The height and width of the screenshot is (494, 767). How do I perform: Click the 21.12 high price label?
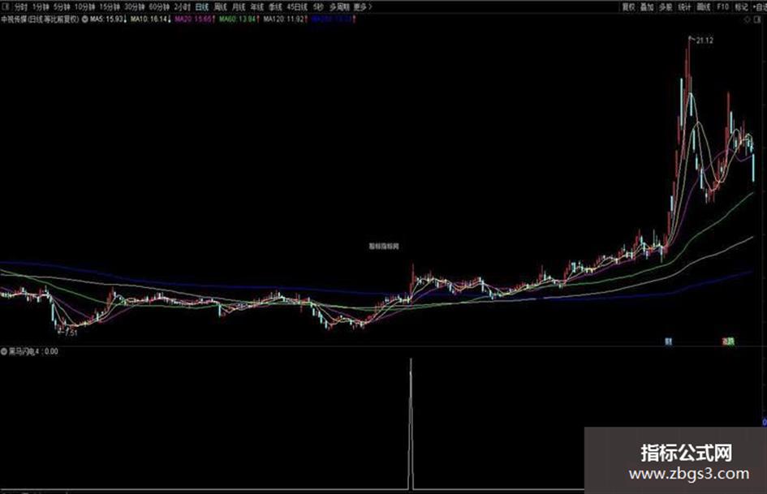pos(705,41)
